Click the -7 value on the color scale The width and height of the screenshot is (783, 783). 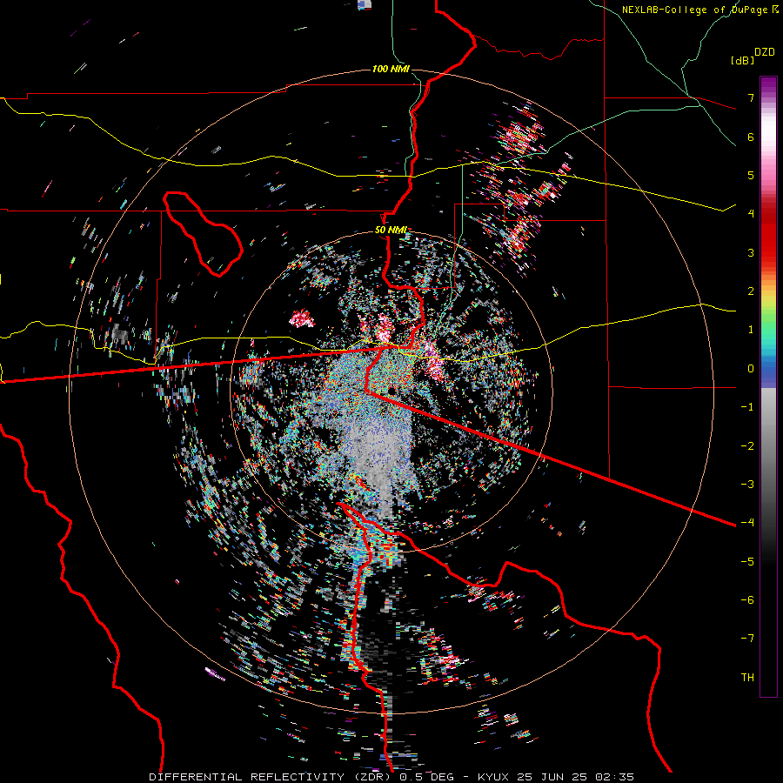pos(747,639)
